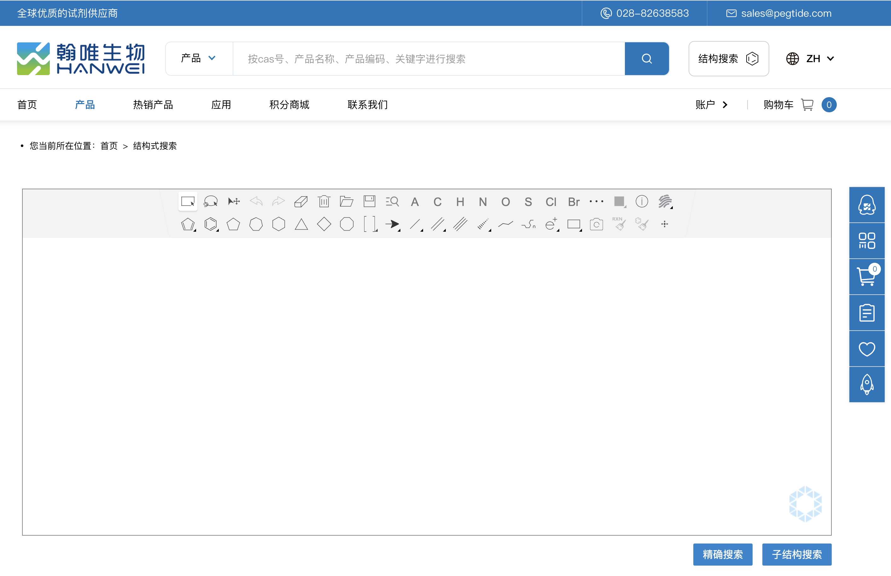Open more elements with three dots
This screenshot has width=891, height=576.
coord(597,202)
